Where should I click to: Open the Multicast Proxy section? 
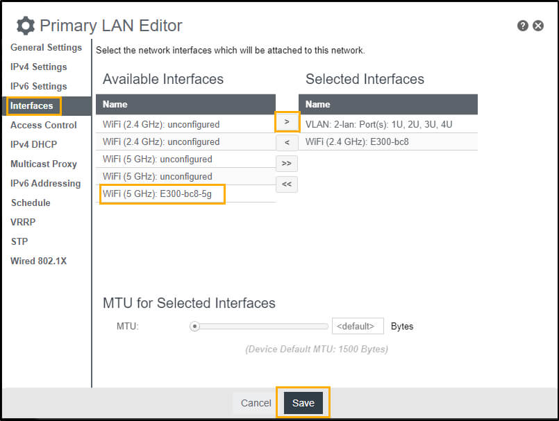(x=44, y=164)
